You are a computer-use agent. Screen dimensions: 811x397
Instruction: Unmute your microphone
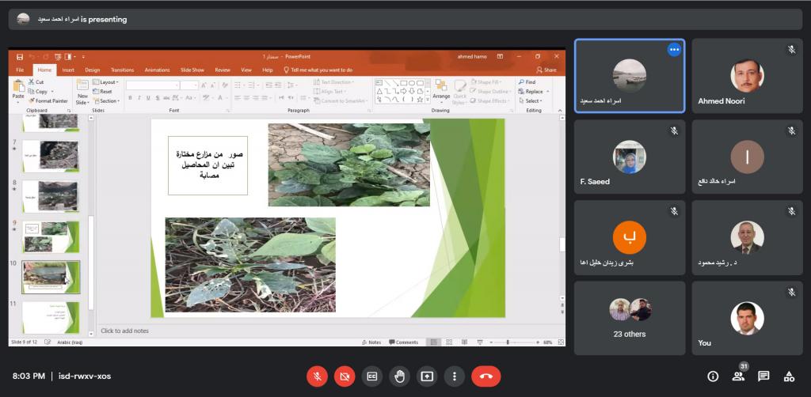tap(317, 376)
